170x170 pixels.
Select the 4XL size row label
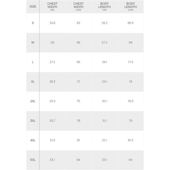pos(33,140)
